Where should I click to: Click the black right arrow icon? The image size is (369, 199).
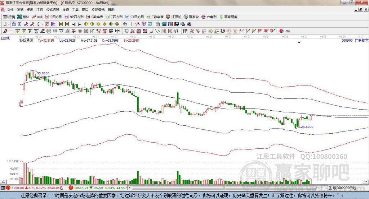coord(80,24)
